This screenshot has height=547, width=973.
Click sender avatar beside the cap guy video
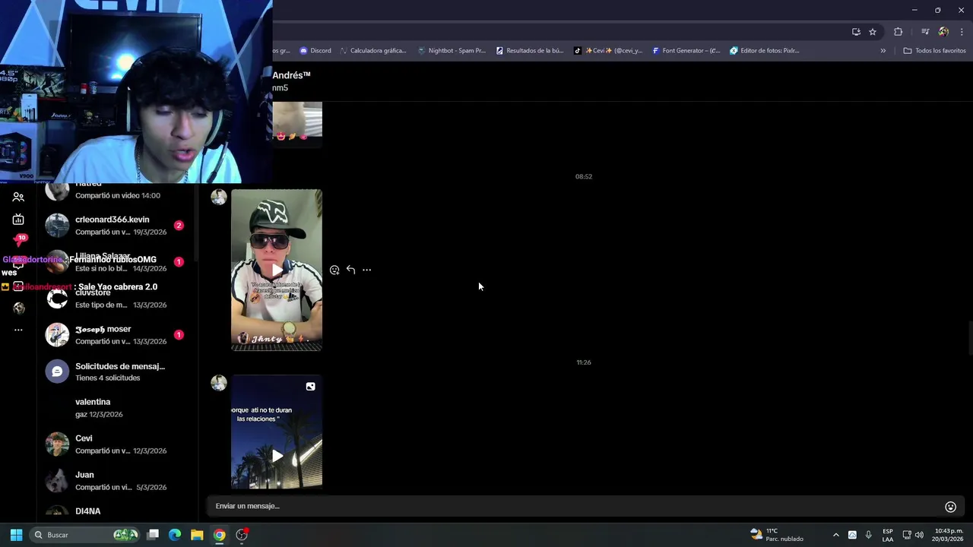[219, 198]
